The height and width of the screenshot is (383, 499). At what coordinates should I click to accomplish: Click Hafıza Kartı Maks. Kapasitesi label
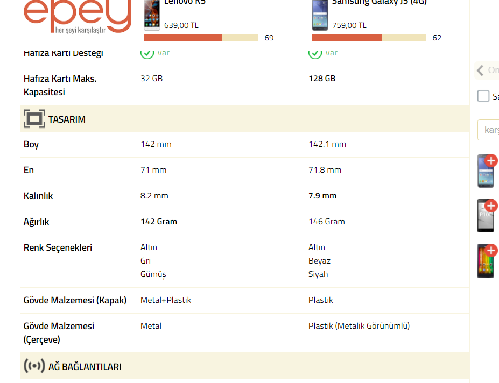click(60, 85)
